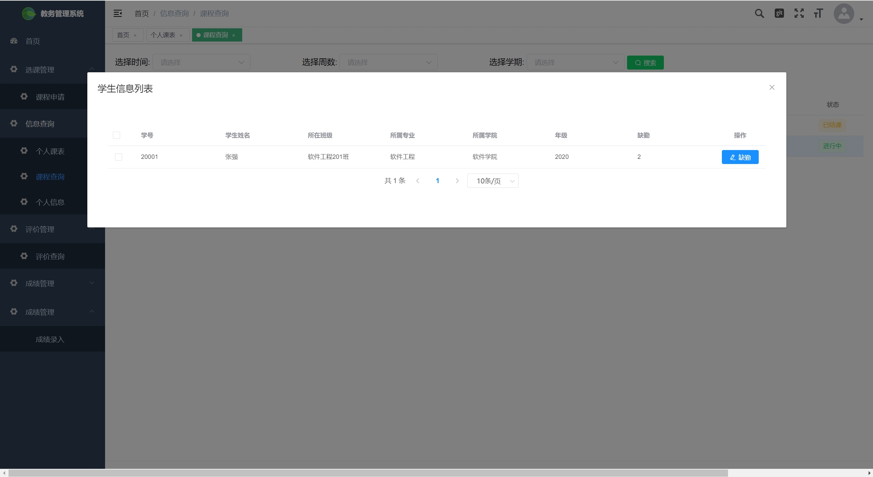The width and height of the screenshot is (873, 477).
Task: Check the select-all checkbox in table header
Action: click(116, 135)
